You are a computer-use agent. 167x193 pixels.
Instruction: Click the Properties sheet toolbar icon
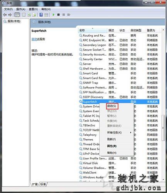24,15
